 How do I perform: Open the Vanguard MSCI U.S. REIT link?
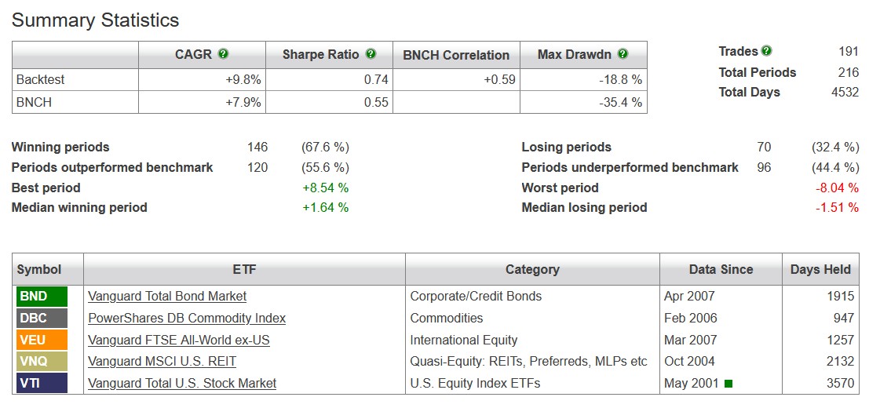pos(162,362)
